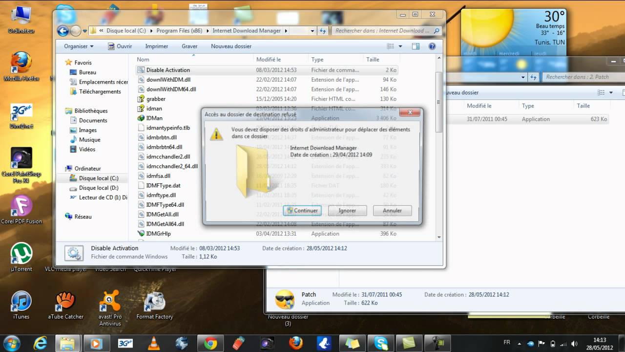
Task: Select IDMGrHlp application icon
Action: click(x=141, y=234)
